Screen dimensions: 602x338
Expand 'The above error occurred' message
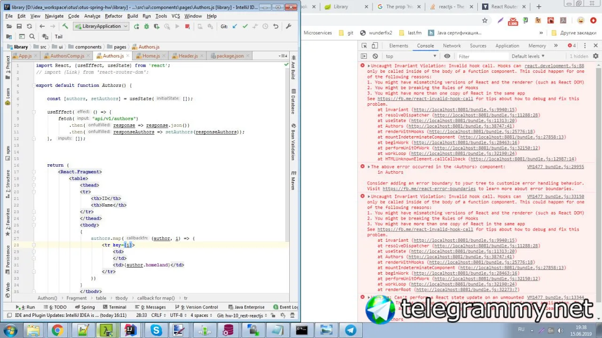(x=369, y=167)
